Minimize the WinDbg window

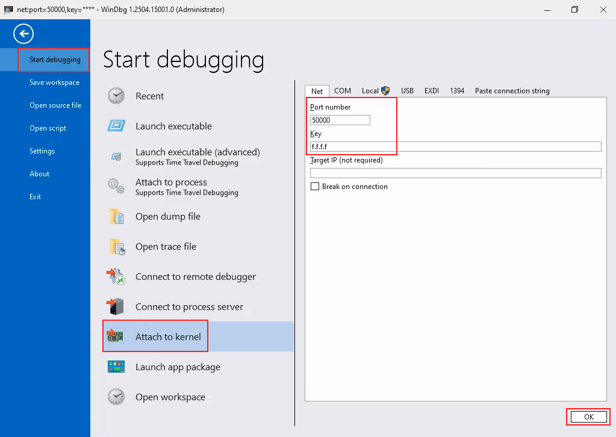click(x=547, y=10)
